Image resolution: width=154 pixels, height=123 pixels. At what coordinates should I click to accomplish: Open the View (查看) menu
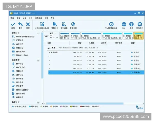click(x=18, y=18)
